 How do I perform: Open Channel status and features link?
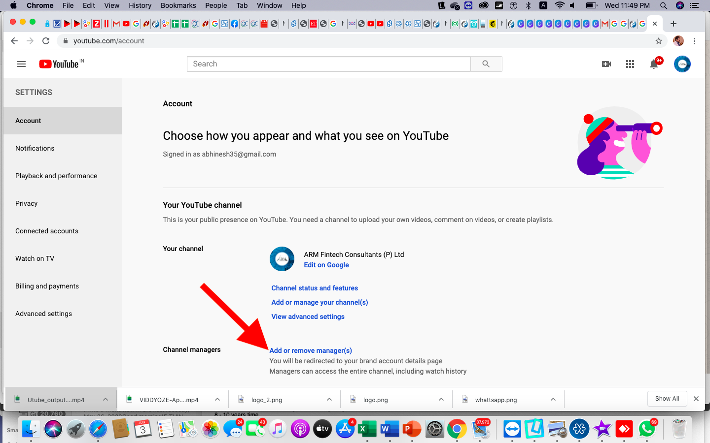click(315, 288)
